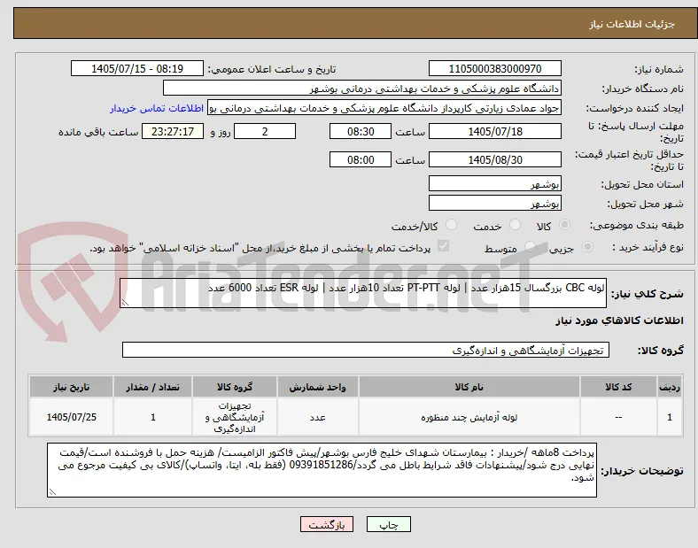Select the کالا radio button
The width and height of the screenshot is (698, 548).
tap(564, 225)
